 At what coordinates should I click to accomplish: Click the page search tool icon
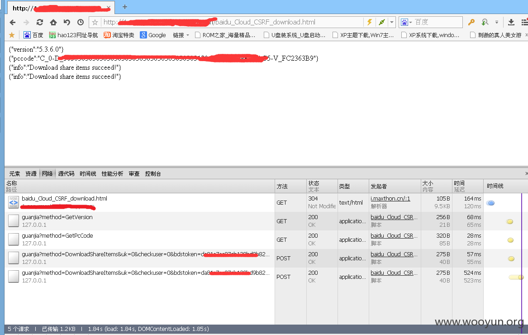click(485, 22)
